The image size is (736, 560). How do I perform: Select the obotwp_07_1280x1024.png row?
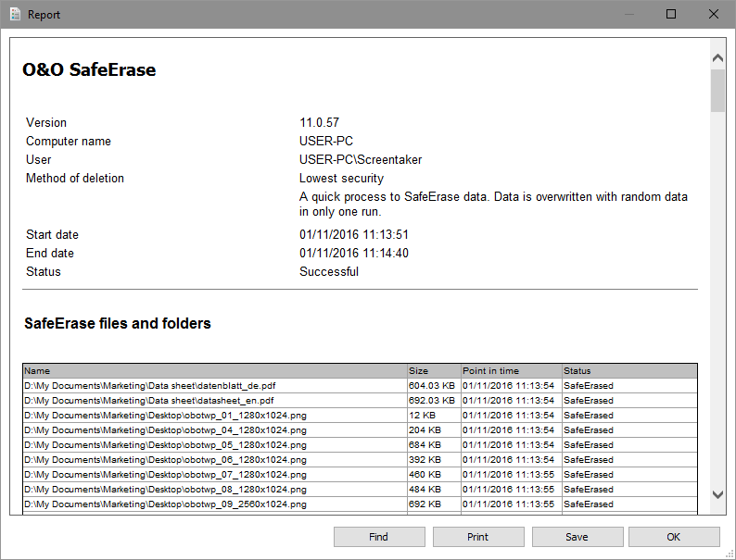pyautogui.click(x=360, y=475)
